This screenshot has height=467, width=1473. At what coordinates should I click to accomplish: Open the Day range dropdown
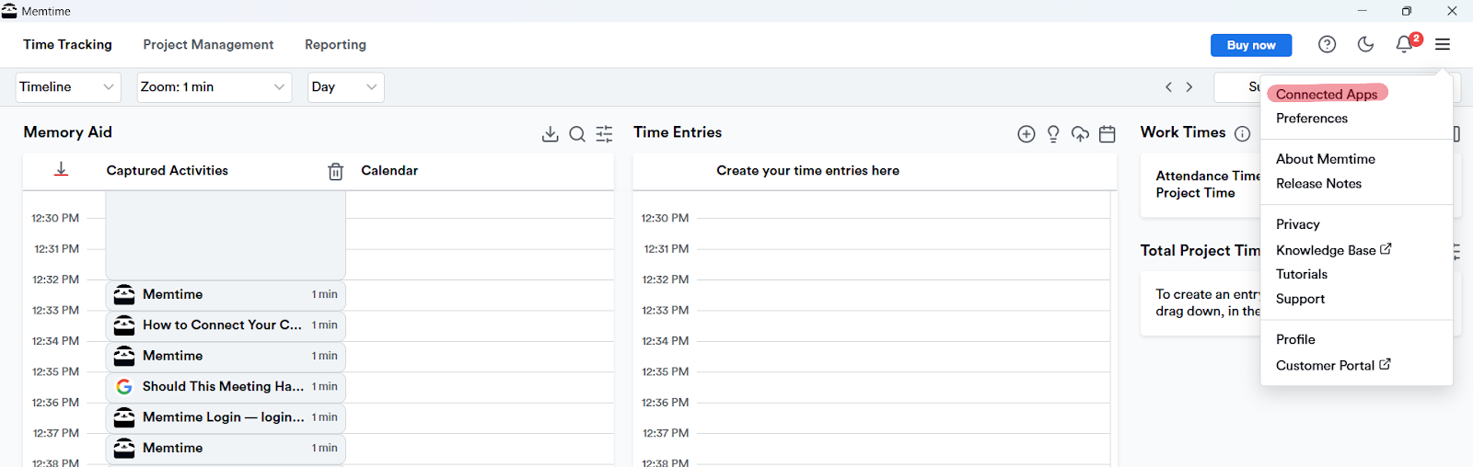[x=346, y=87]
